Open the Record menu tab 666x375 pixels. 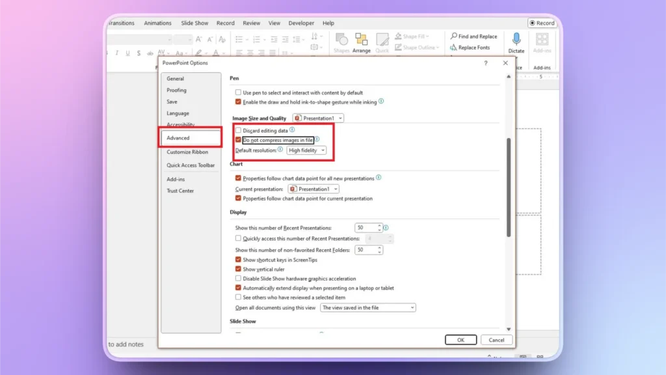(225, 23)
